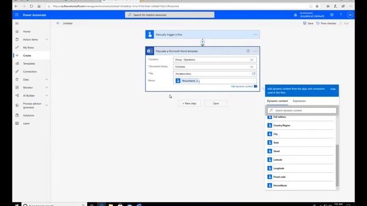This screenshot has width=367, height=206.
Task: Click the Solutions icon in sidebar
Action: tap(17, 115)
